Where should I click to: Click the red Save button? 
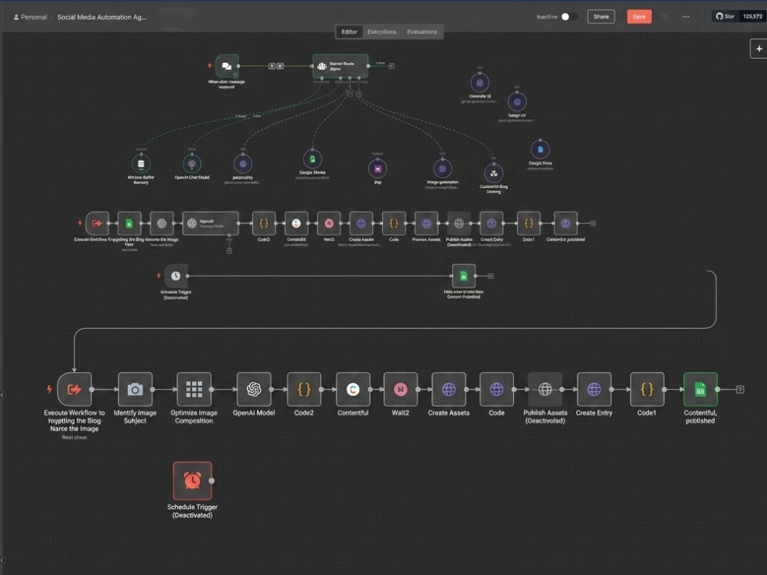(x=640, y=17)
